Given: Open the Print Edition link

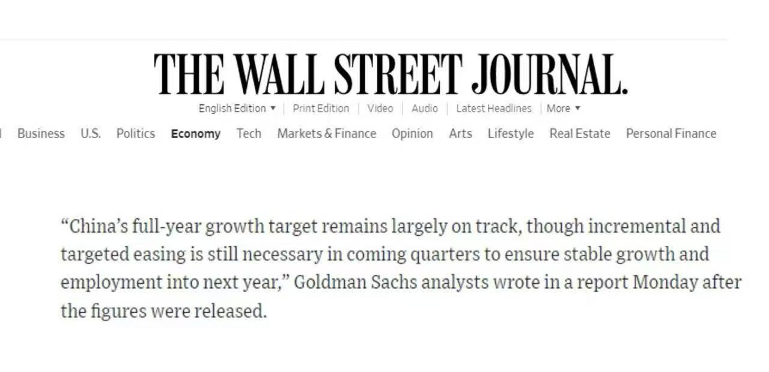Looking at the screenshot, I should pyautogui.click(x=321, y=109).
